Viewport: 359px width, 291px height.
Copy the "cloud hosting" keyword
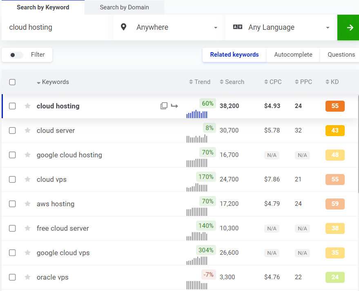164,106
